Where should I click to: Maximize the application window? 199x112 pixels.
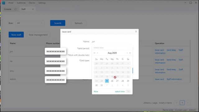pyautogui.click(x=191, y=3)
